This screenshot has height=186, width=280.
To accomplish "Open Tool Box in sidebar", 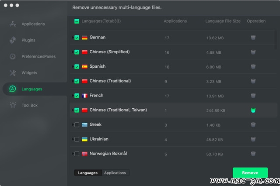I will 29,105.
